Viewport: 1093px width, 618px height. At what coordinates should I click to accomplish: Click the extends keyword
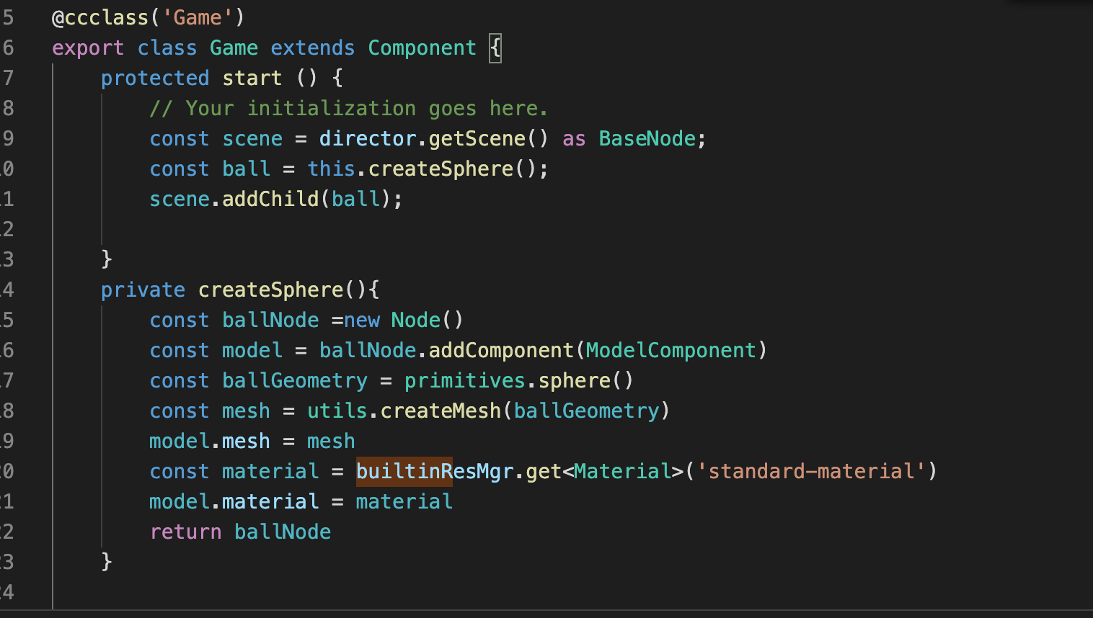click(x=312, y=48)
